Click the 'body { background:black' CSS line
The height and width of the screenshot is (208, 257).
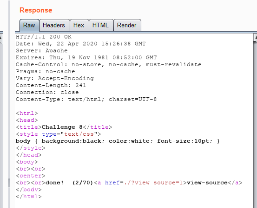point(118,141)
